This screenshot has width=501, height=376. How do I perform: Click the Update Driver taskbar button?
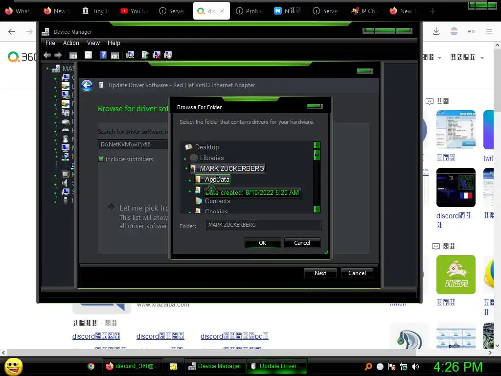[x=277, y=366]
